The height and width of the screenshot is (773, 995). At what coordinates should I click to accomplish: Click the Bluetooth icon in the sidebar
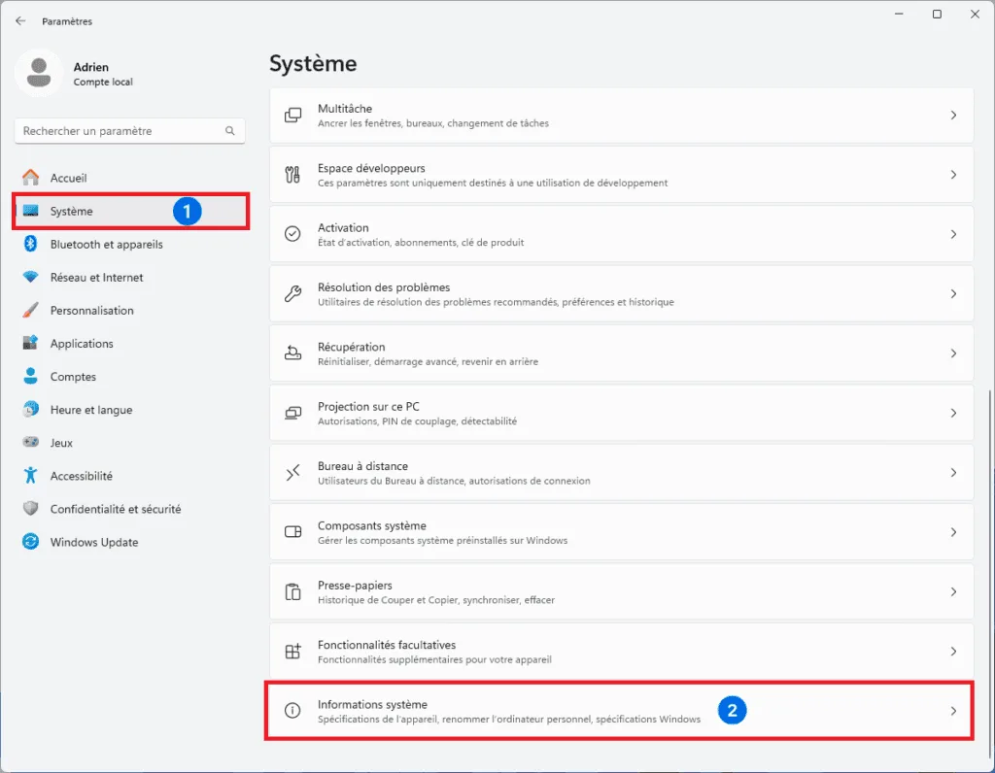click(x=30, y=244)
